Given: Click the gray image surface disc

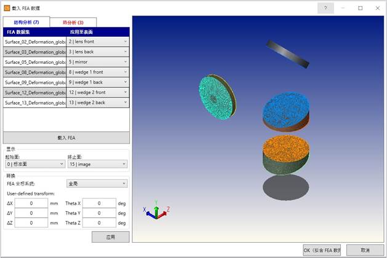Looking at the screenshot, I should click(x=289, y=186).
